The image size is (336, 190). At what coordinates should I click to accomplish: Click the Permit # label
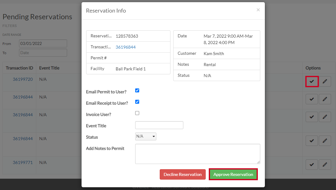(99, 58)
